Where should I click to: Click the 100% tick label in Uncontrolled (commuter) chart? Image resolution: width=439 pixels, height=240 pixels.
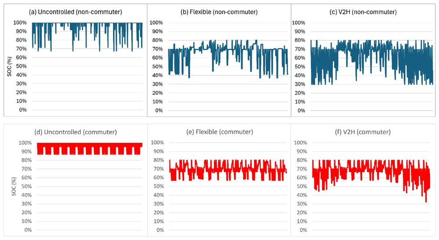(x=25, y=143)
